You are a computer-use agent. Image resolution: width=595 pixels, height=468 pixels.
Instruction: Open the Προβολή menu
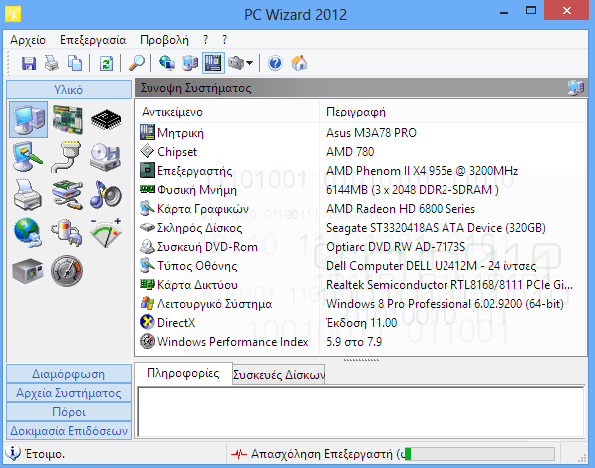click(163, 40)
